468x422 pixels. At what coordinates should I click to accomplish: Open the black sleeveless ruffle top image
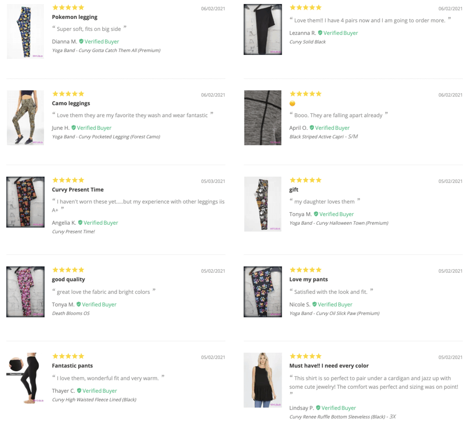(263, 380)
